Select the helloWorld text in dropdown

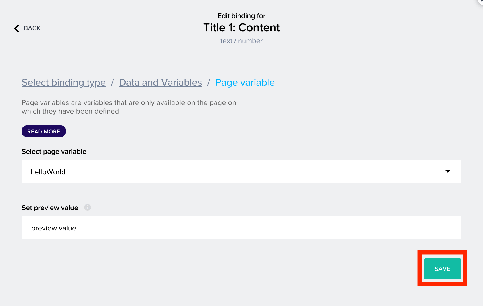[48, 172]
